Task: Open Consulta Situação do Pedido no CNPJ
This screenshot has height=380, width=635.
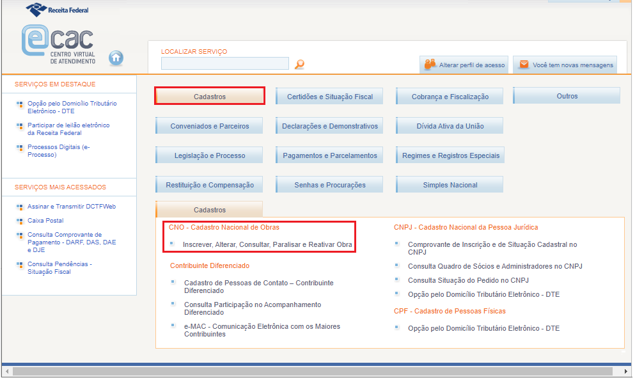Action: click(x=468, y=280)
